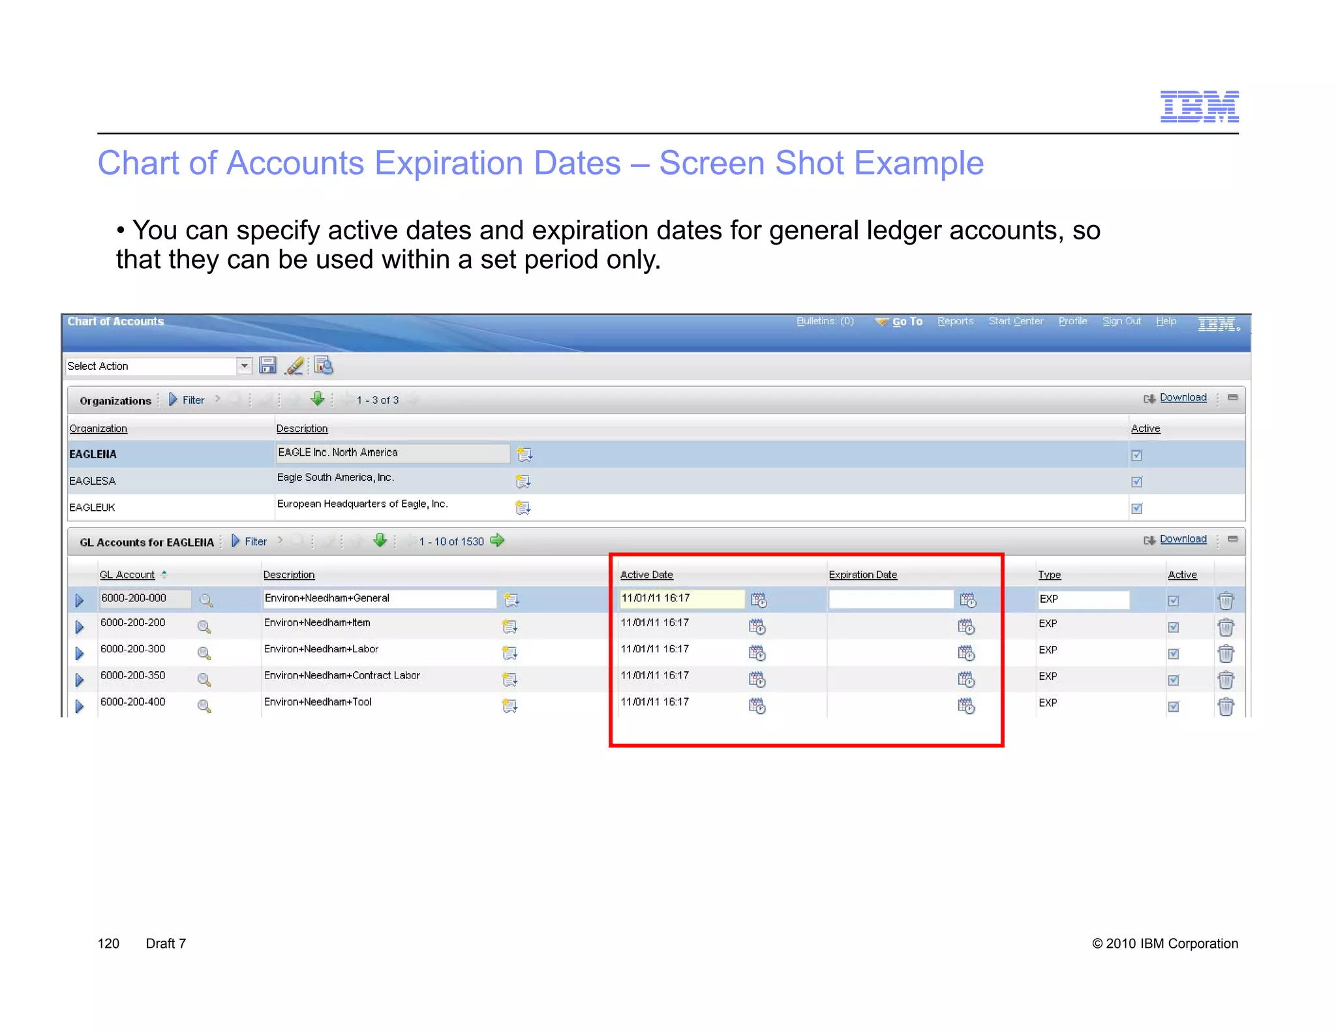Open Expiration Date calendar for 6000-200-300
The height and width of the screenshot is (1032, 1336).
[966, 652]
